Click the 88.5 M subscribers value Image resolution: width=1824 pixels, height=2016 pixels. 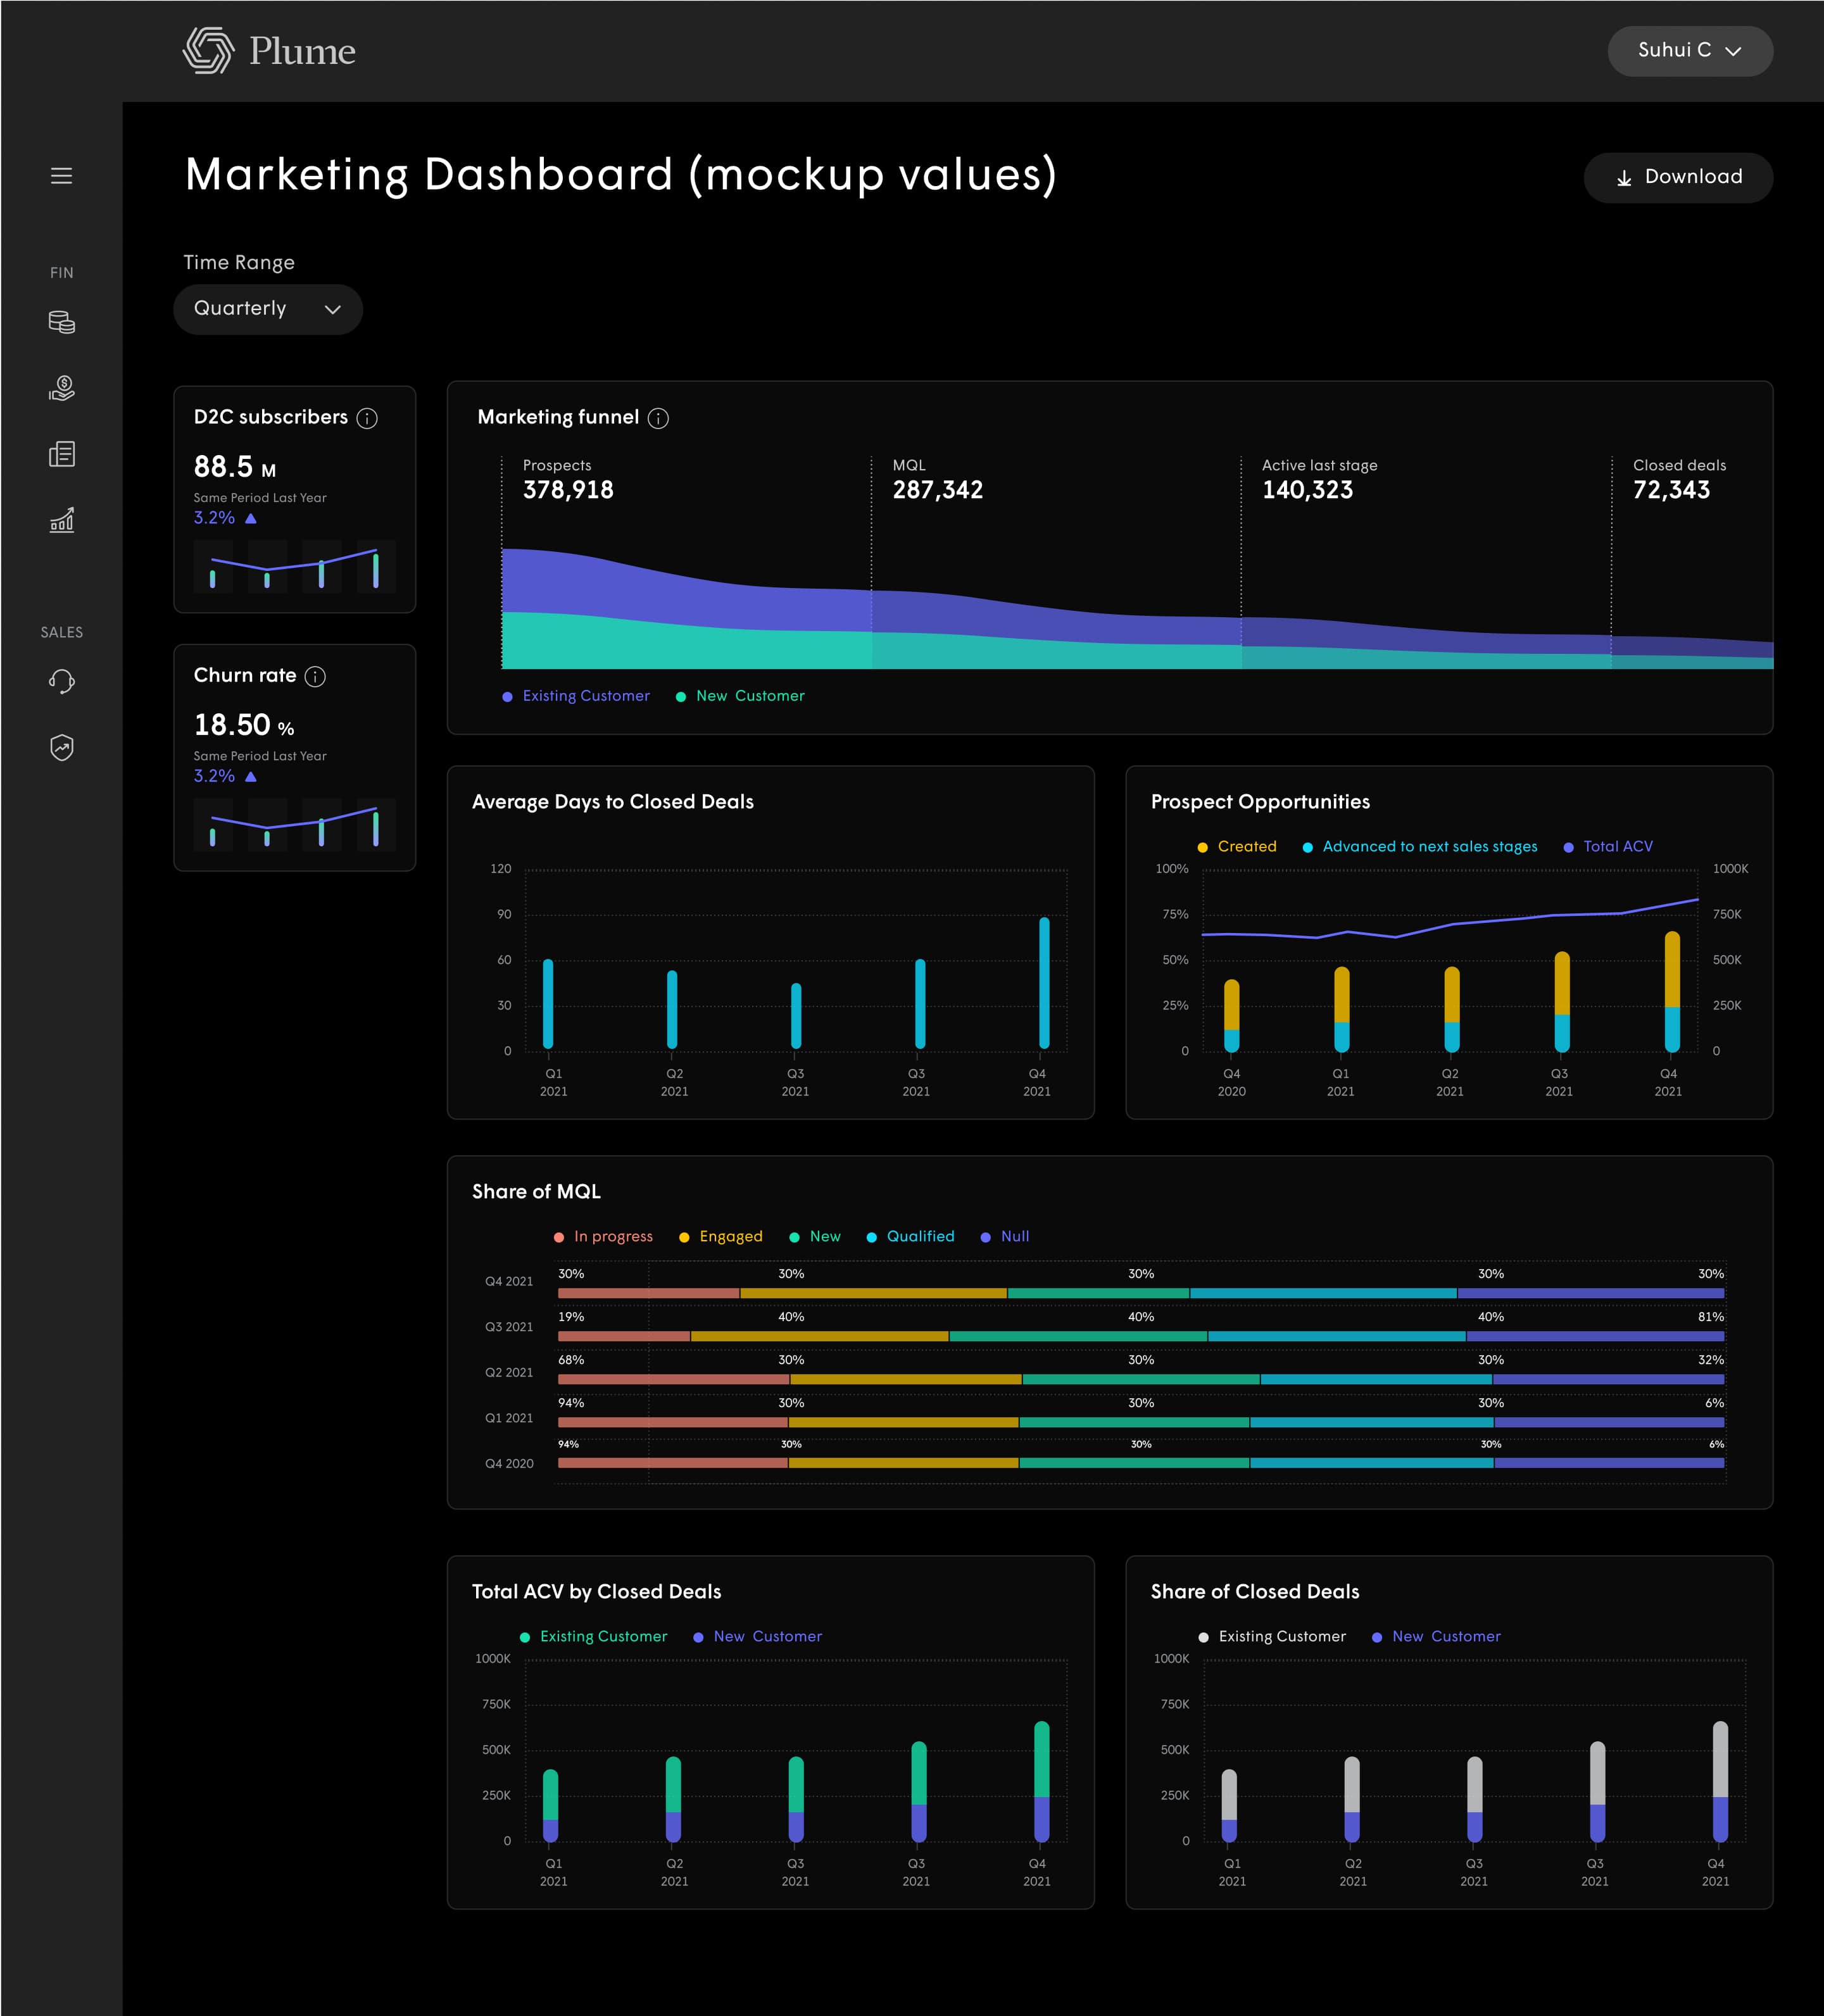235,467
